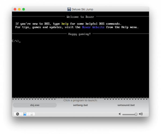The height and width of the screenshot is (134, 161).
Task: Click the C:\> DOS command prompt
Action: [x=16, y=41]
